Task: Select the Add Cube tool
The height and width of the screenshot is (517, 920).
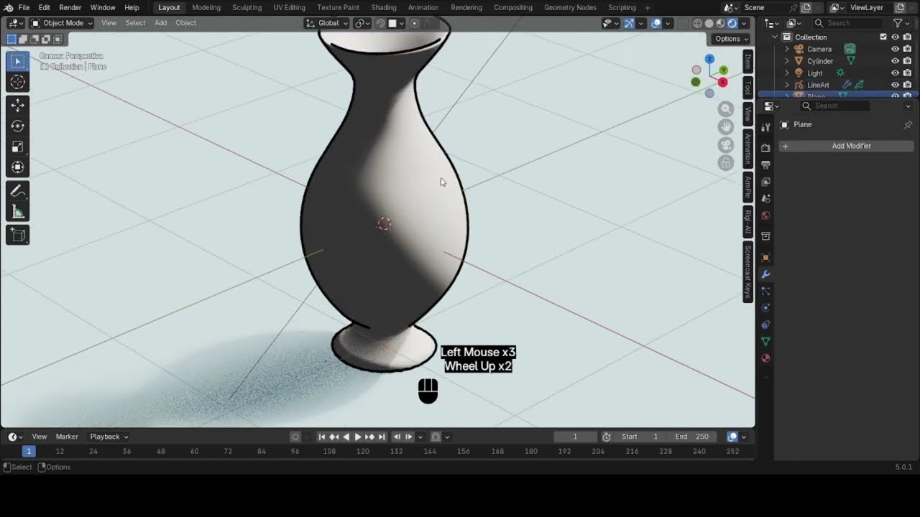Action: [x=18, y=235]
